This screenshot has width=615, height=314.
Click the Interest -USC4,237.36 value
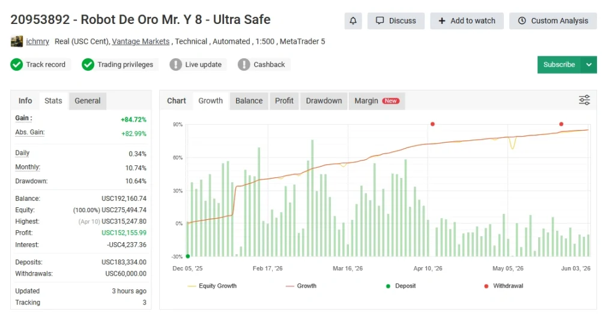tap(127, 244)
